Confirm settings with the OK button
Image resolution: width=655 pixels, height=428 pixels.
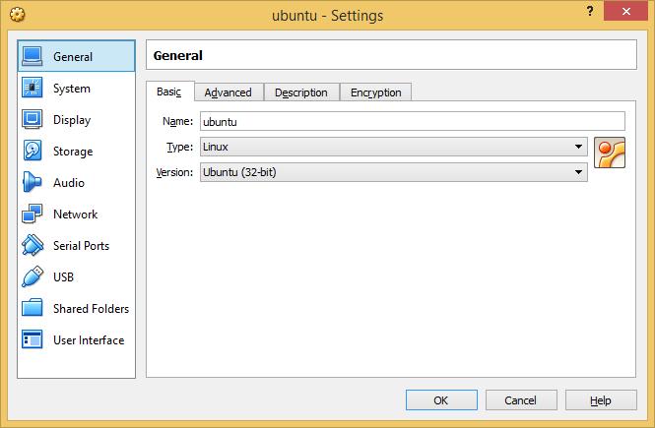click(441, 400)
